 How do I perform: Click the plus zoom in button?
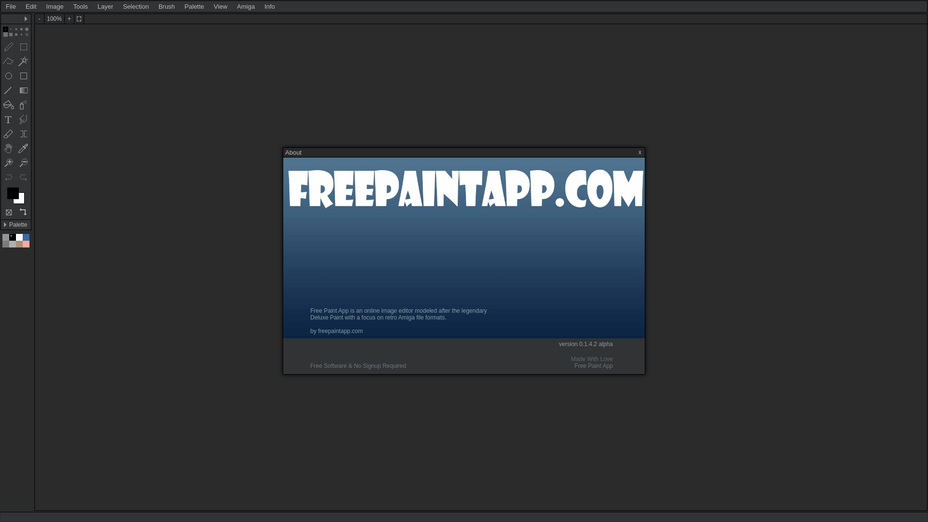point(69,19)
